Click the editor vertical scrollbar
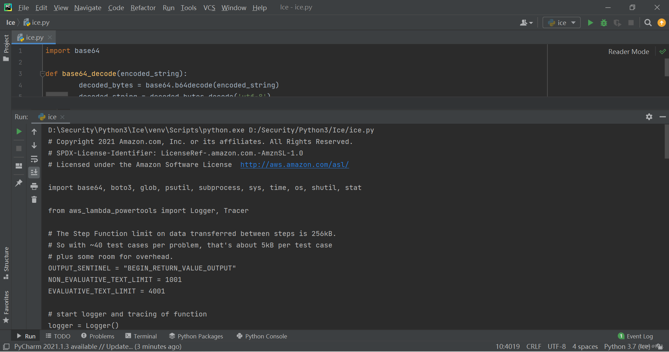669x352 pixels. 667,67
